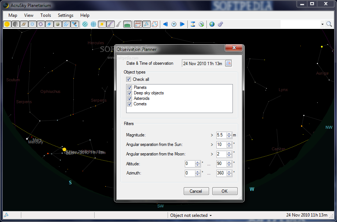Click the toolbar search text box
337x222 pixels.
click(x=300, y=24)
